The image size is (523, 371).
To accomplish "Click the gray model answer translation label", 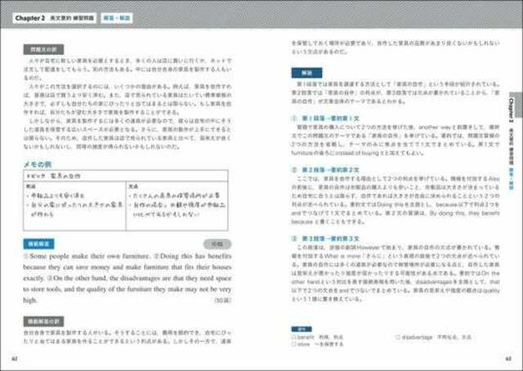I will (43, 322).
